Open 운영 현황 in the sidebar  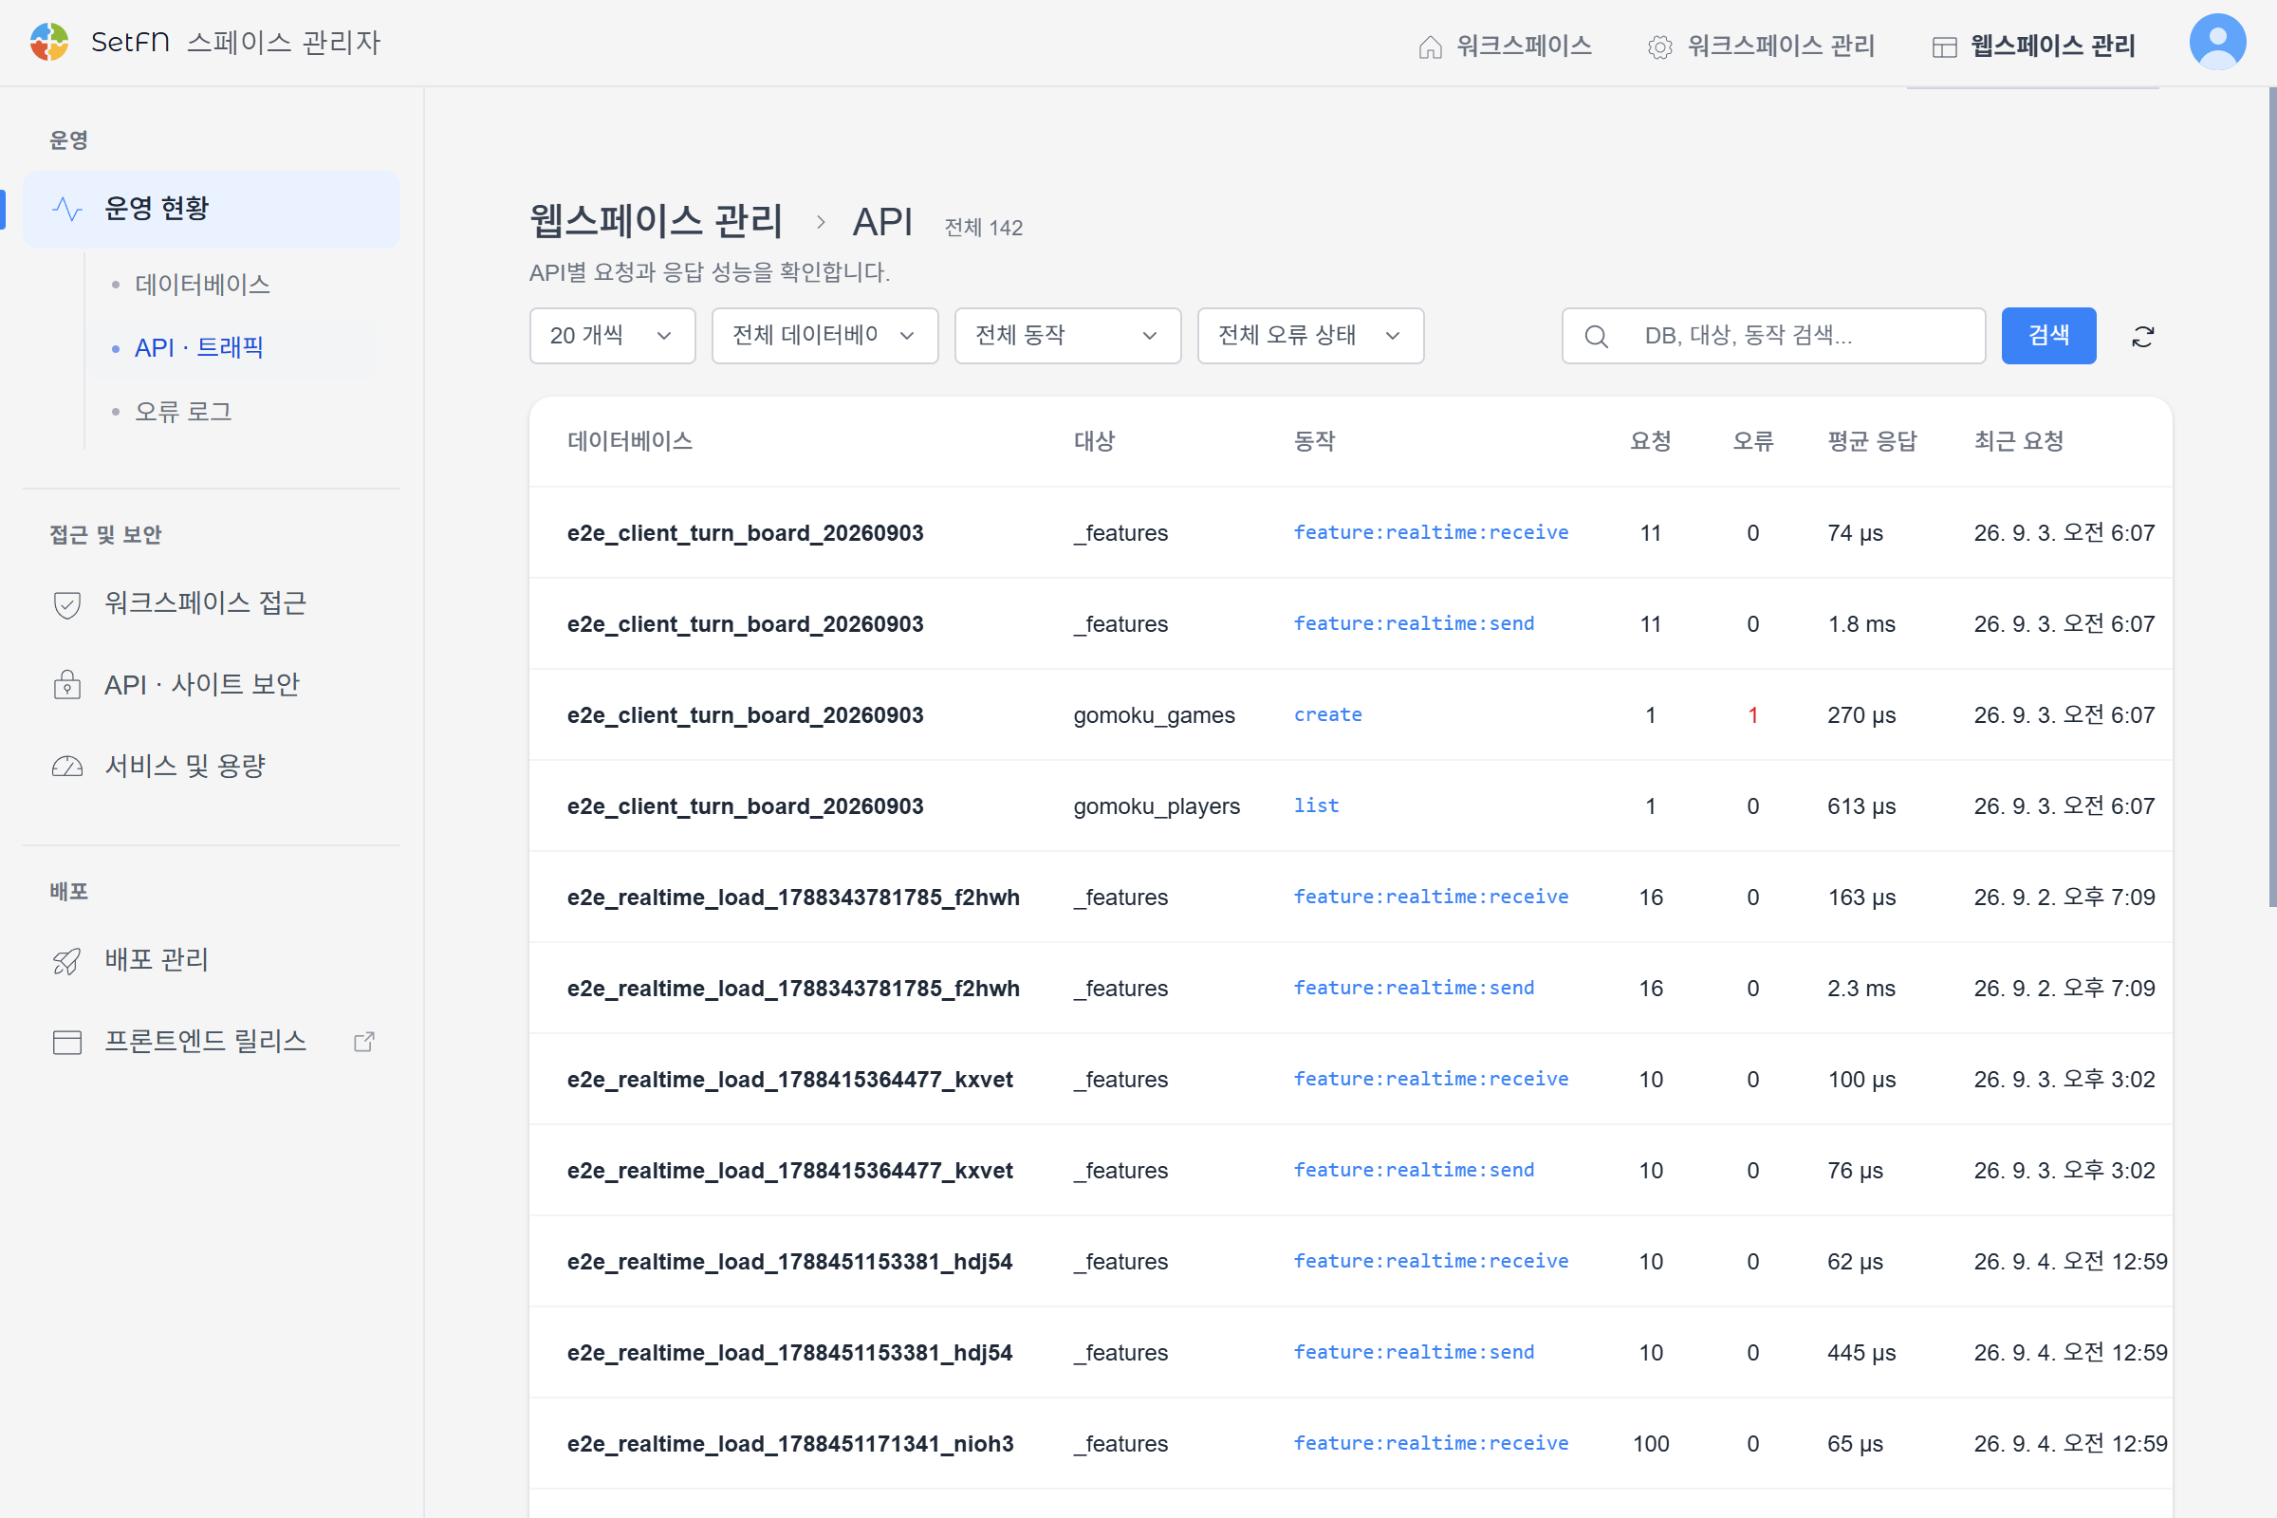211,209
